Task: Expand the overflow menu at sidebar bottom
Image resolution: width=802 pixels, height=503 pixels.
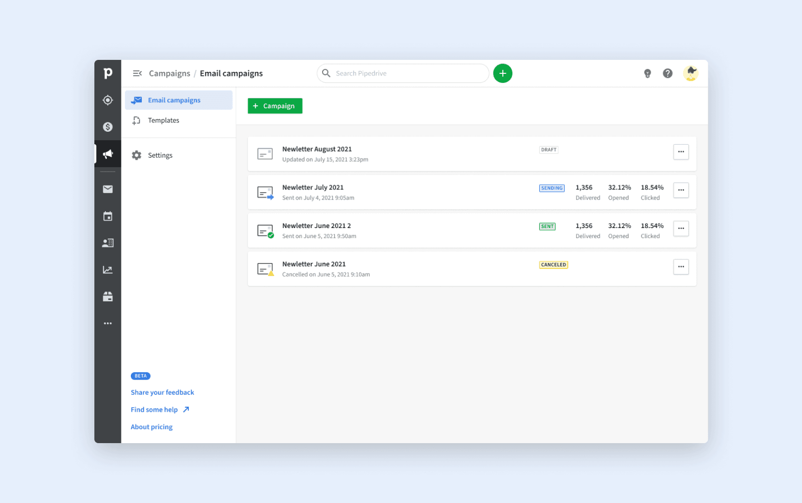Action: pos(108,323)
